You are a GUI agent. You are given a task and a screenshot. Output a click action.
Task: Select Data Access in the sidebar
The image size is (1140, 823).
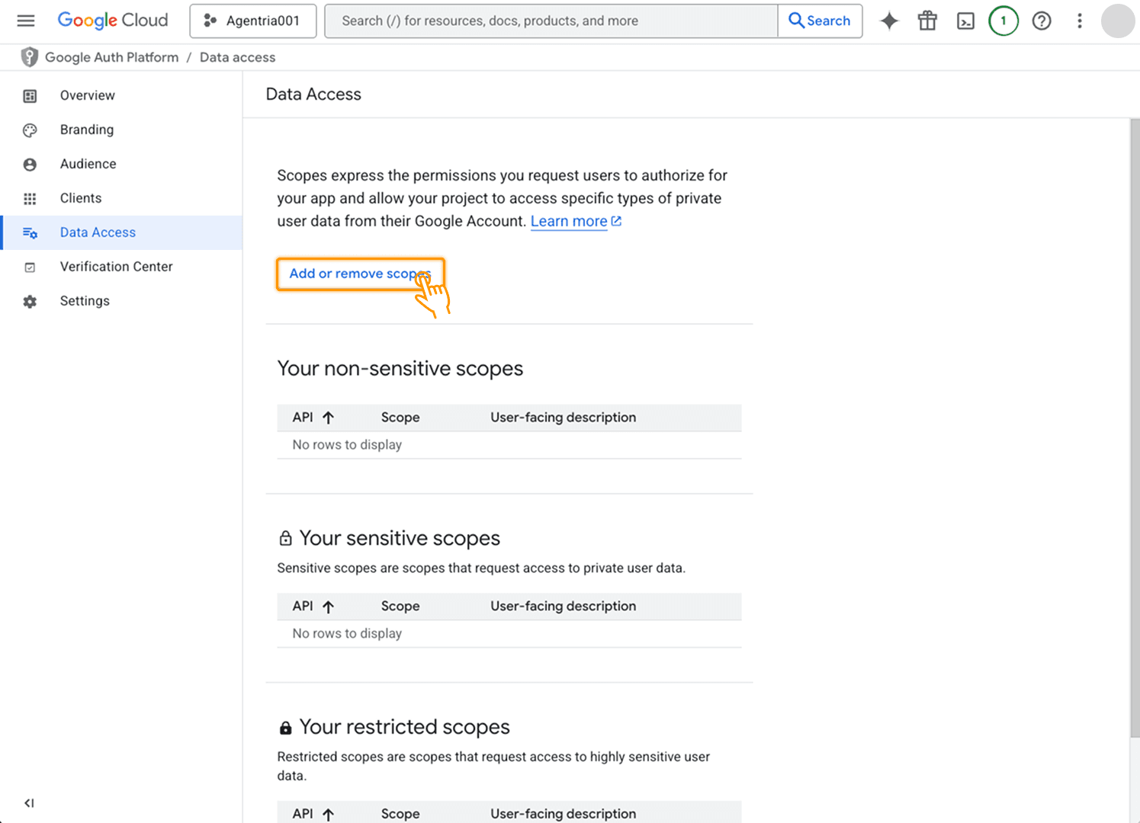121,232
